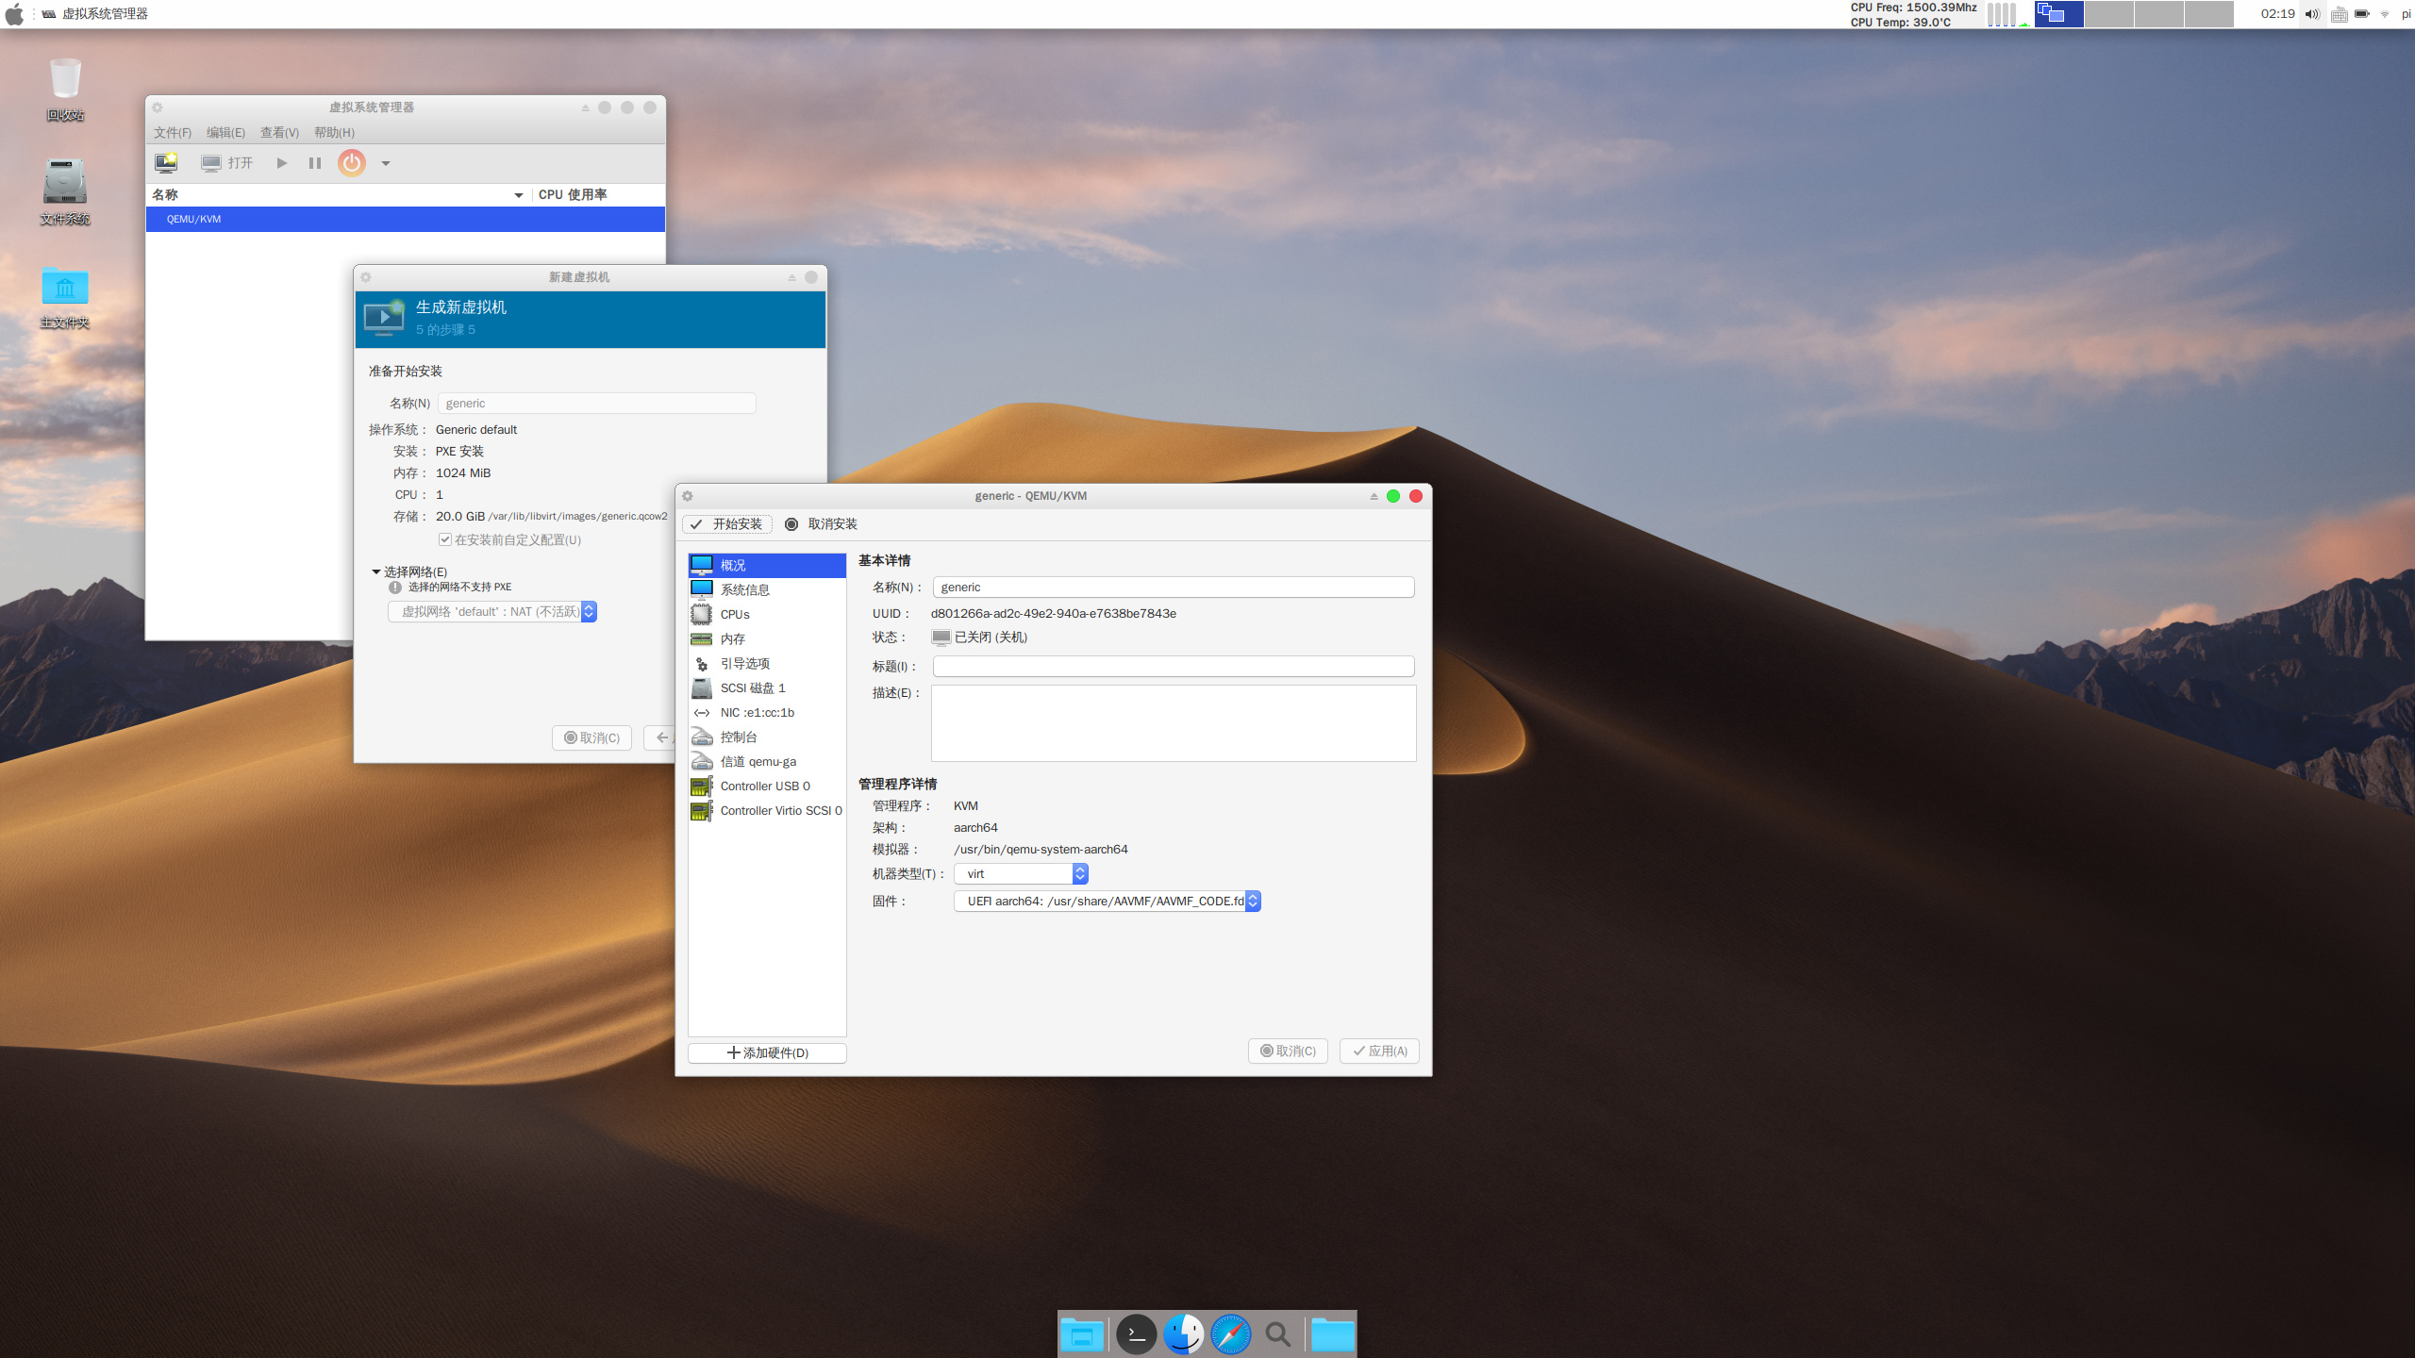Open the show desktop icon in the dock
The image size is (2415, 1358).
click(x=1082, y=1334)
